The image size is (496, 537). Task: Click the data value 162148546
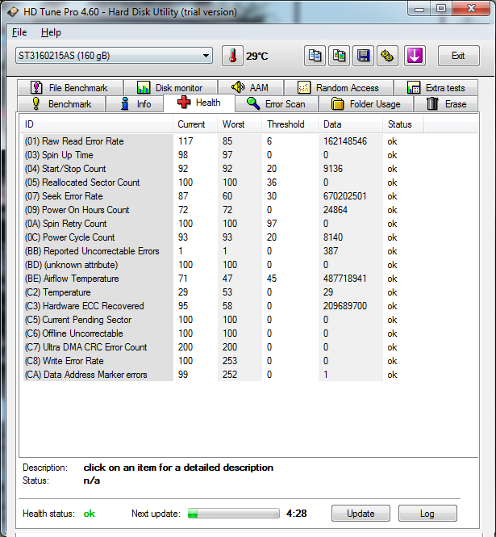(345, 141)
